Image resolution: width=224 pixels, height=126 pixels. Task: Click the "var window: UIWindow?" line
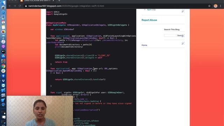[62, 29]
